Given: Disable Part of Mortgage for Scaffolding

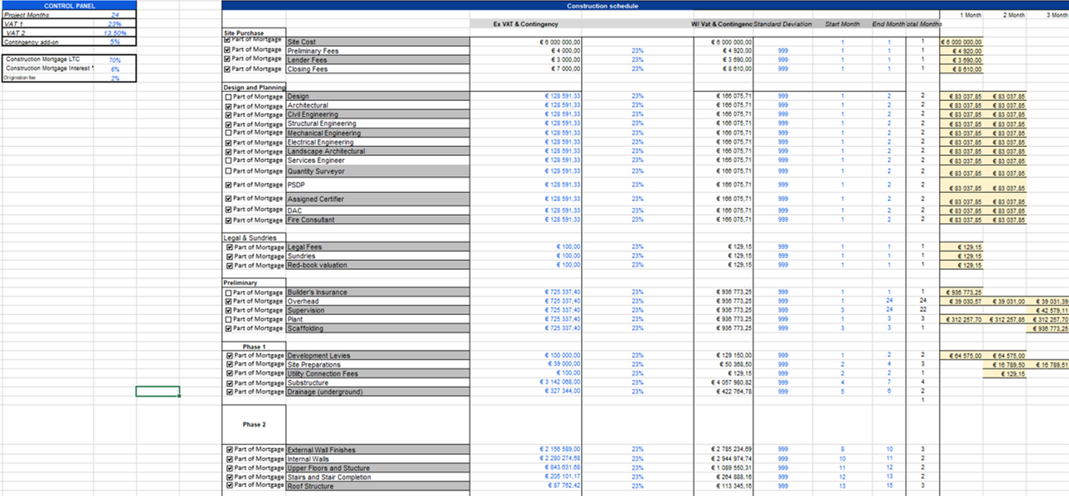Looking at the screenshot, I should (229, 329).
